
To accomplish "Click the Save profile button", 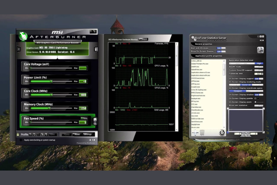I will tap(52, 135).
